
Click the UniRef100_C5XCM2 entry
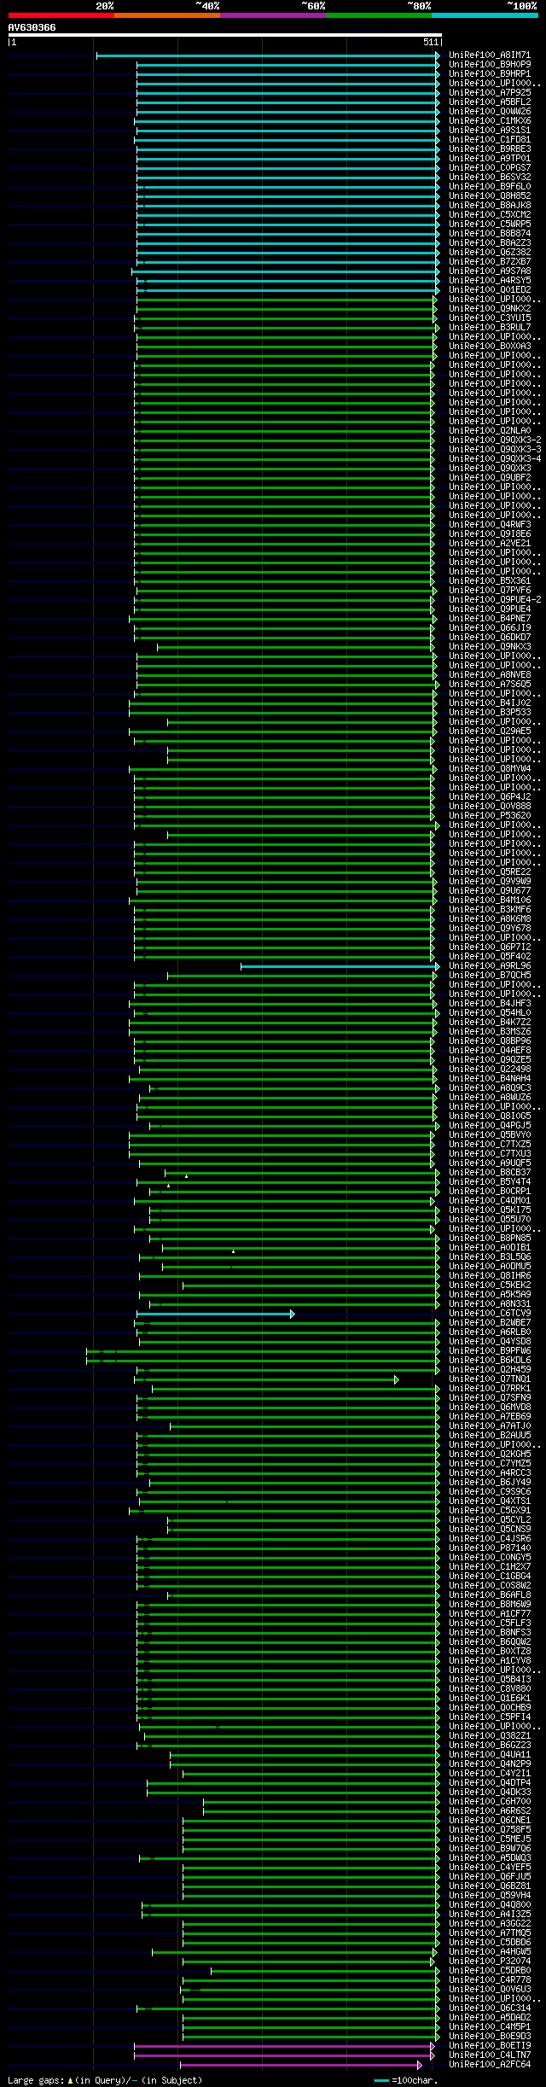point(490,215)
